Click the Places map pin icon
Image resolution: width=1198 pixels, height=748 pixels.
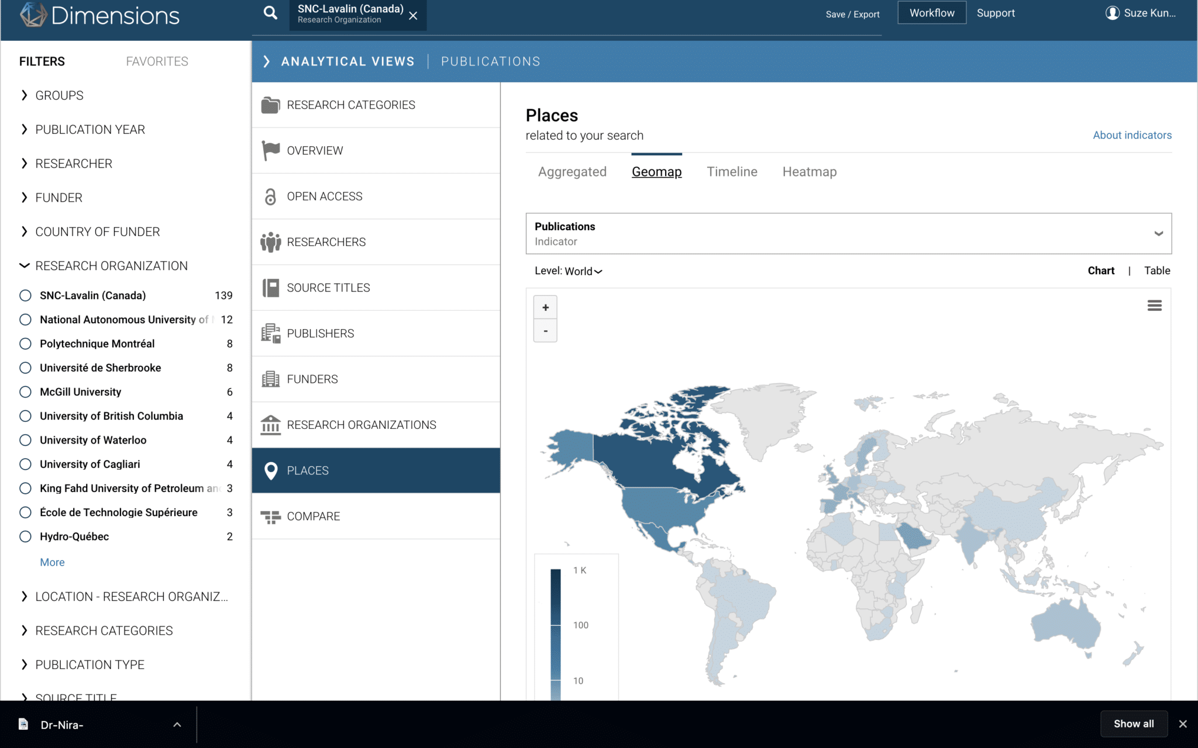(x=270, y=471)
